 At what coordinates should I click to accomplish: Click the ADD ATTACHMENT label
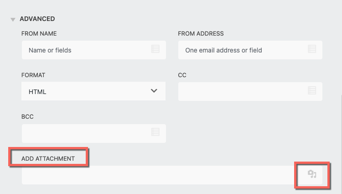47,158
